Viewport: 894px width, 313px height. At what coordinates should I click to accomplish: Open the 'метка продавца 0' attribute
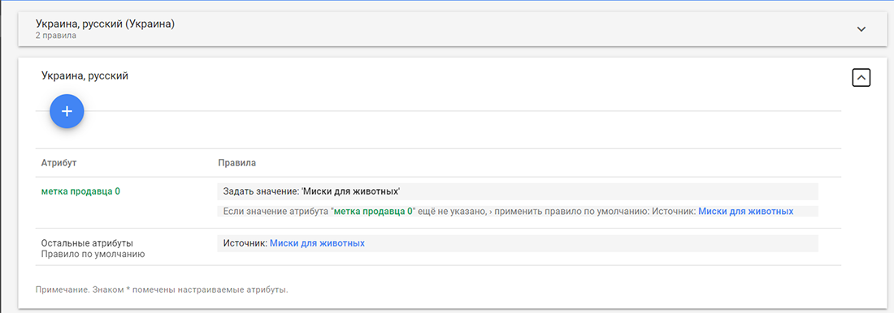pyautogui.click(x=80, y=191)
